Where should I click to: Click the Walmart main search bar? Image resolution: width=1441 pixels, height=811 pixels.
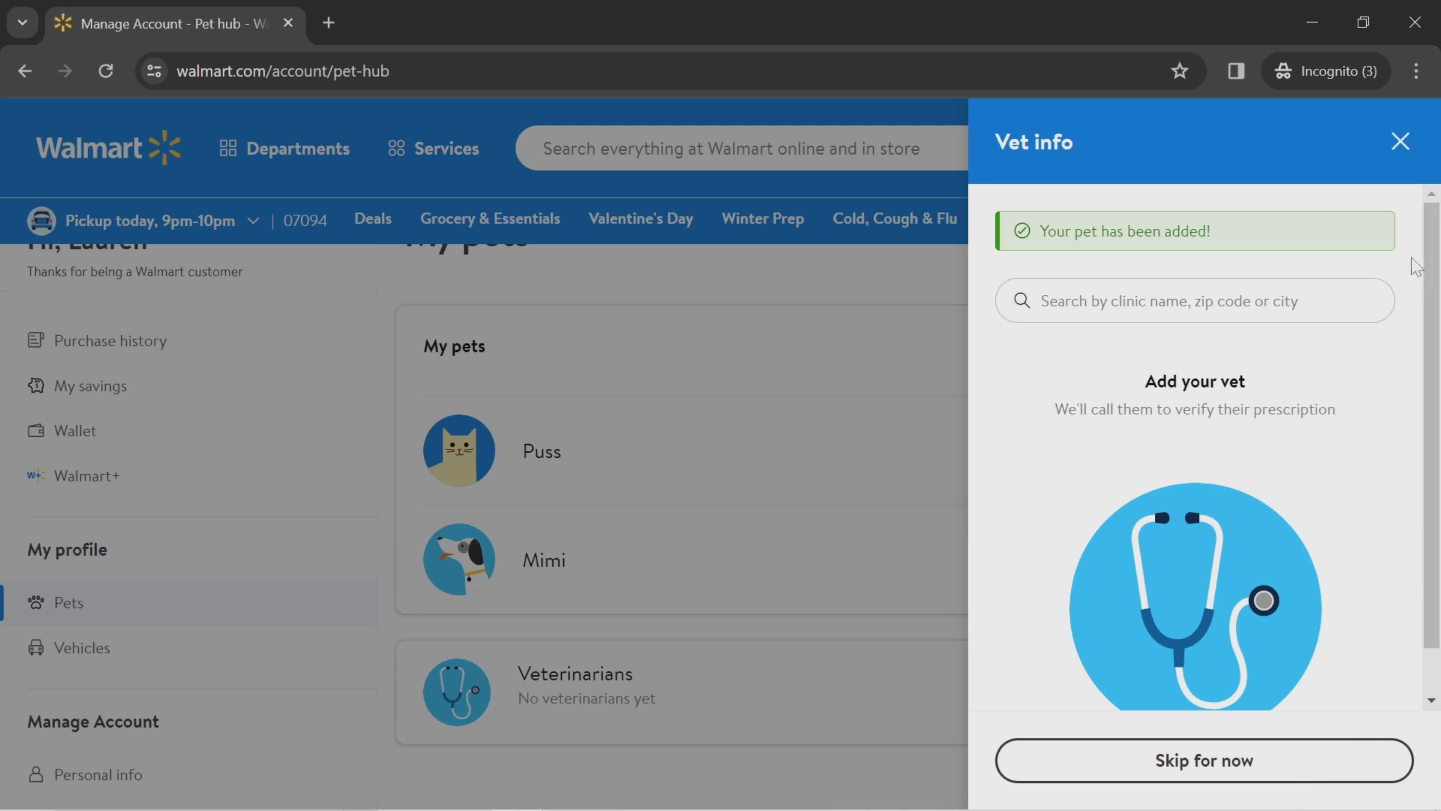[742, 148]
